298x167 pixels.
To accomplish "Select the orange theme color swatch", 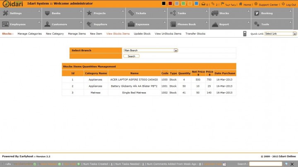I will point(190,3).
